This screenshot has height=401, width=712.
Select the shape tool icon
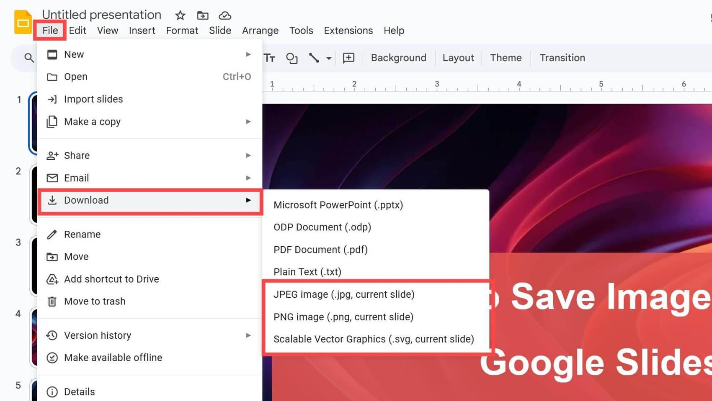pyautogui.click(x=292, y=58)
